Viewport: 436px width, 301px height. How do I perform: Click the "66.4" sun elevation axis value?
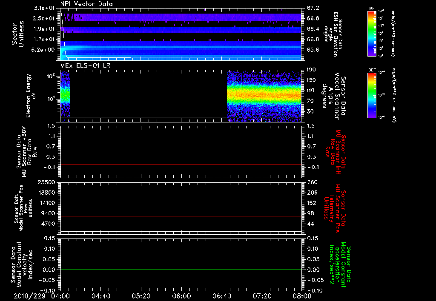(x=313, y=29)
